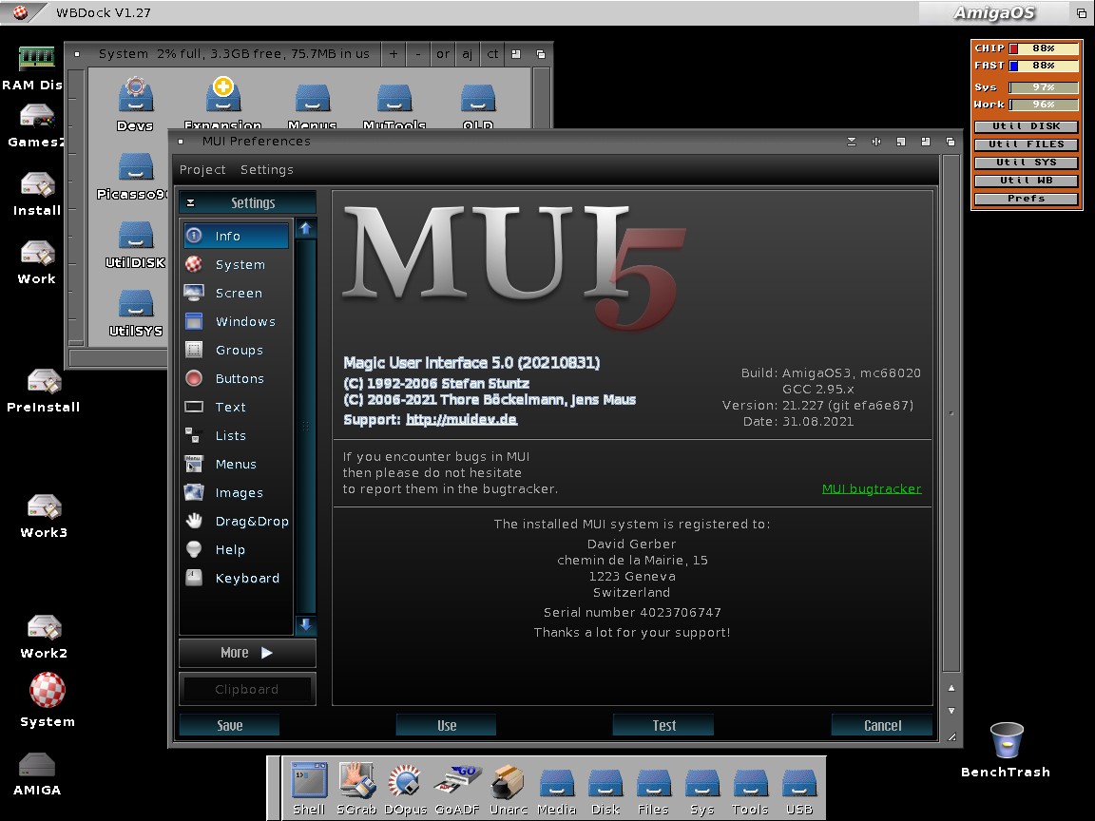Open the muidev.de support link

462,420
